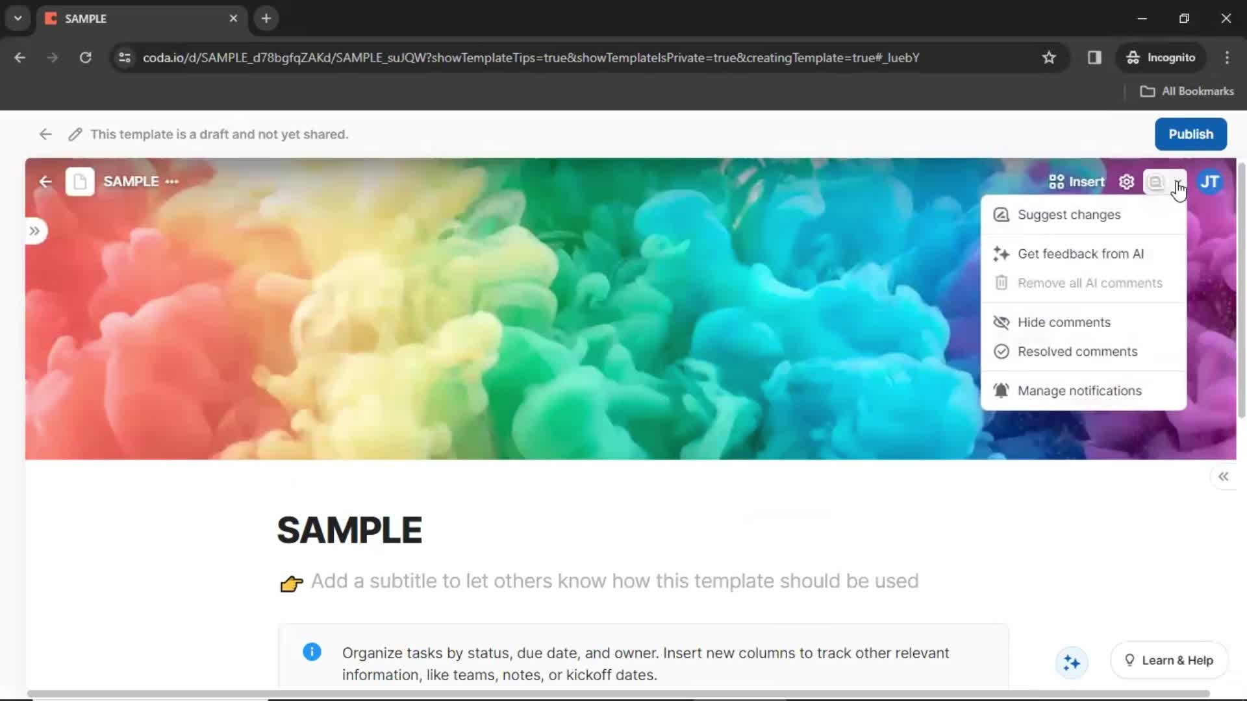Click the collapse sidebar chevron icon
Screen dimensions: 1247x701
point(1225,476)
